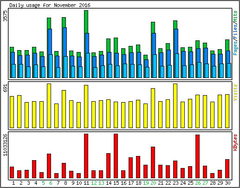Click the green Hits bar for day 11
The height and width of the screenshot is (188, 240).
[x=86, y=22]
